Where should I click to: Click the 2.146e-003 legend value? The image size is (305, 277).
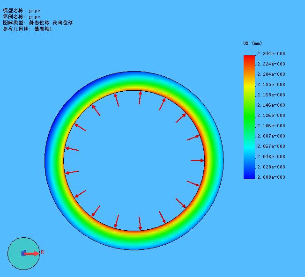pos(271,105)
